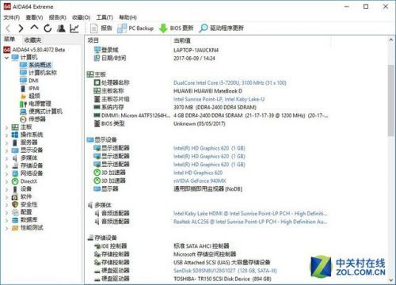The width and height of the screenshot is (396, 285).
Task: Select IPMI in the tree
Action: coord(29,88)
